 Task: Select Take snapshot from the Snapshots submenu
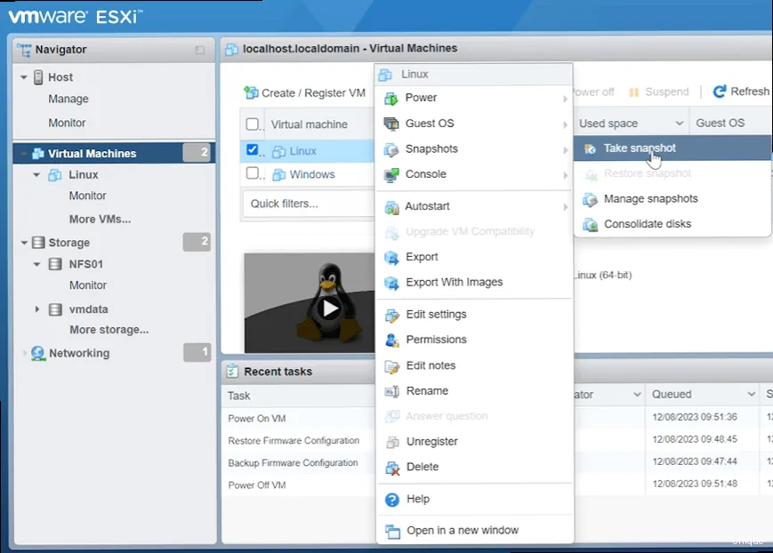click(x=640, y=148)
